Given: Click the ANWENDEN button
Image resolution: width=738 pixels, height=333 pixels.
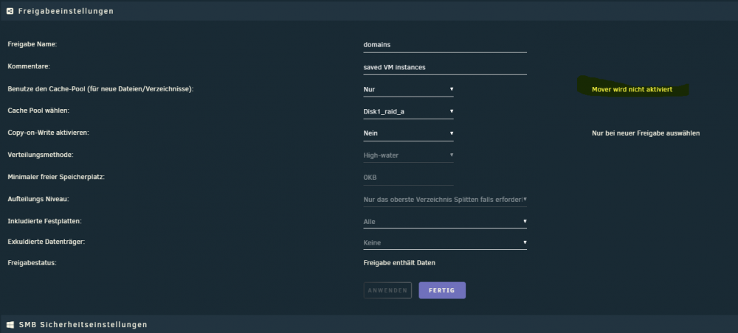Looking at the screenshot, I should click(x=387, y=290).
